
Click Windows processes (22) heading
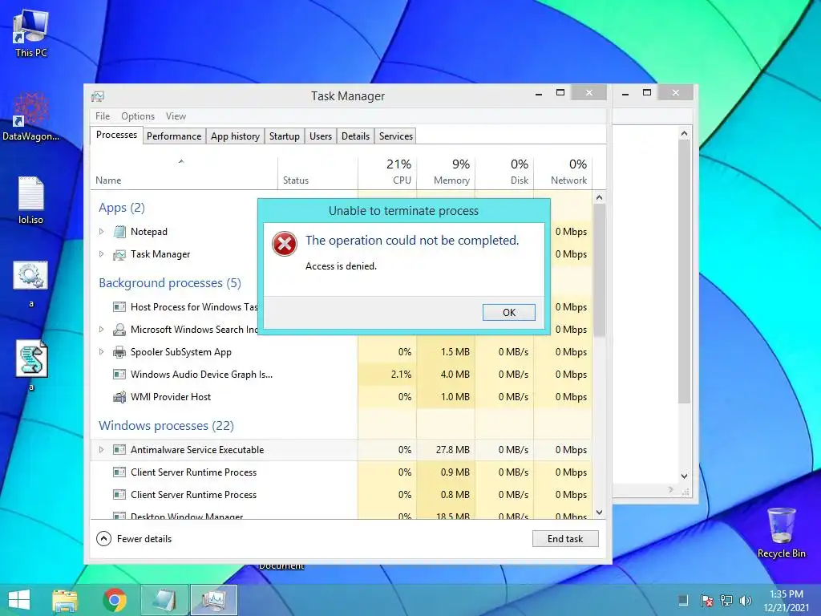pos(166,426)
